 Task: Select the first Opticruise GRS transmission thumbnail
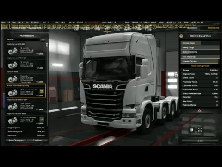coord(12,51)
